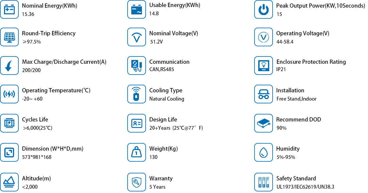Click the Usable Energy battery icon
This screenshot has width=368, height=193.
(136, 10)
